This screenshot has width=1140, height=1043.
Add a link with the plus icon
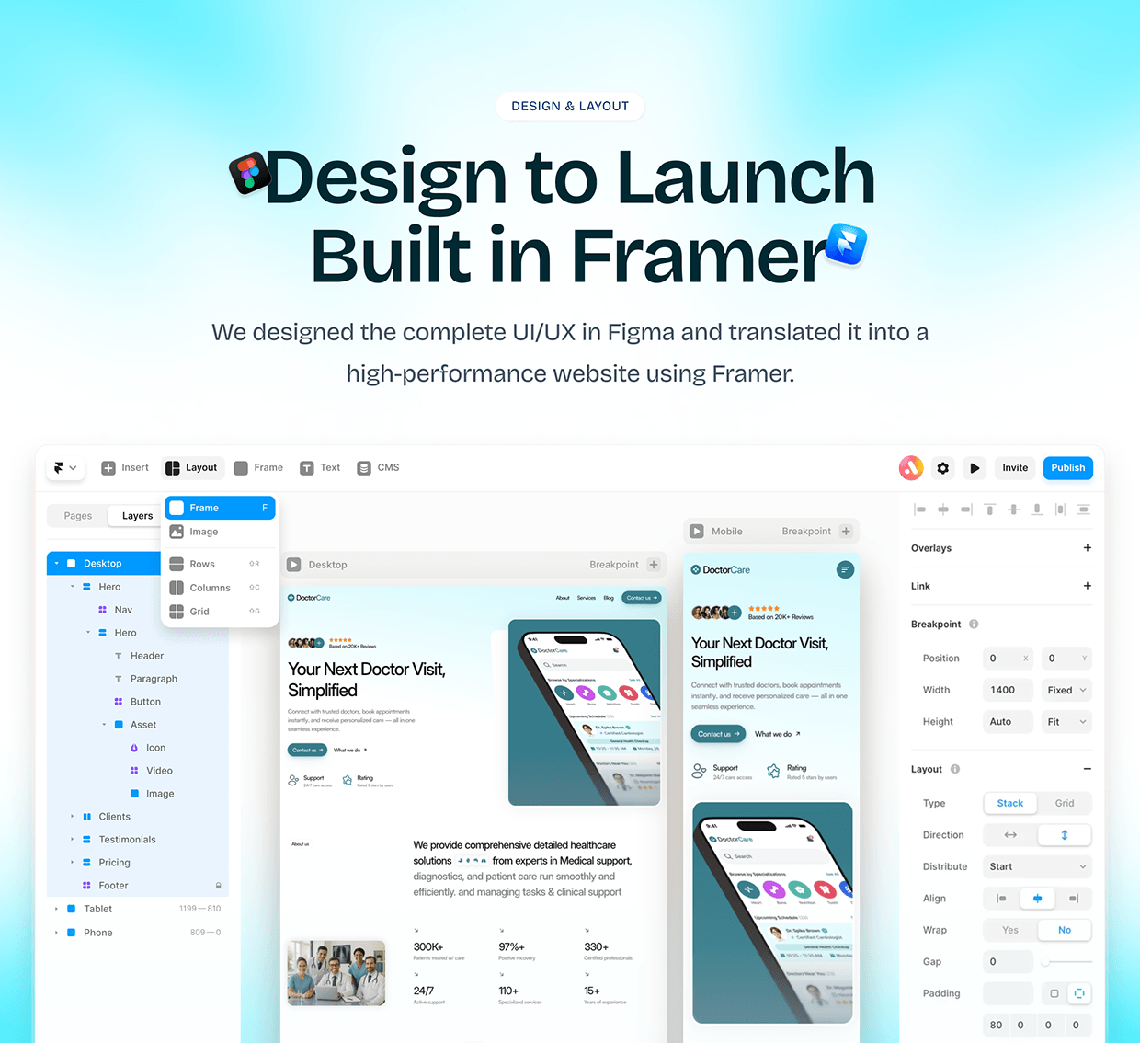[1088, 586]
